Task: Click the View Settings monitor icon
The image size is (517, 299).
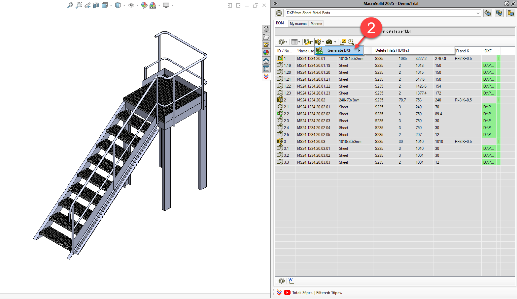Action: point(166,5)
